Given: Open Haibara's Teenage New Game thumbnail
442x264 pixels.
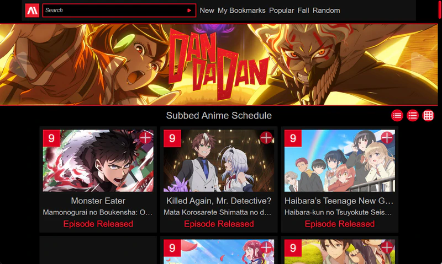Looking at the screenshot, I should click(340, 160).
